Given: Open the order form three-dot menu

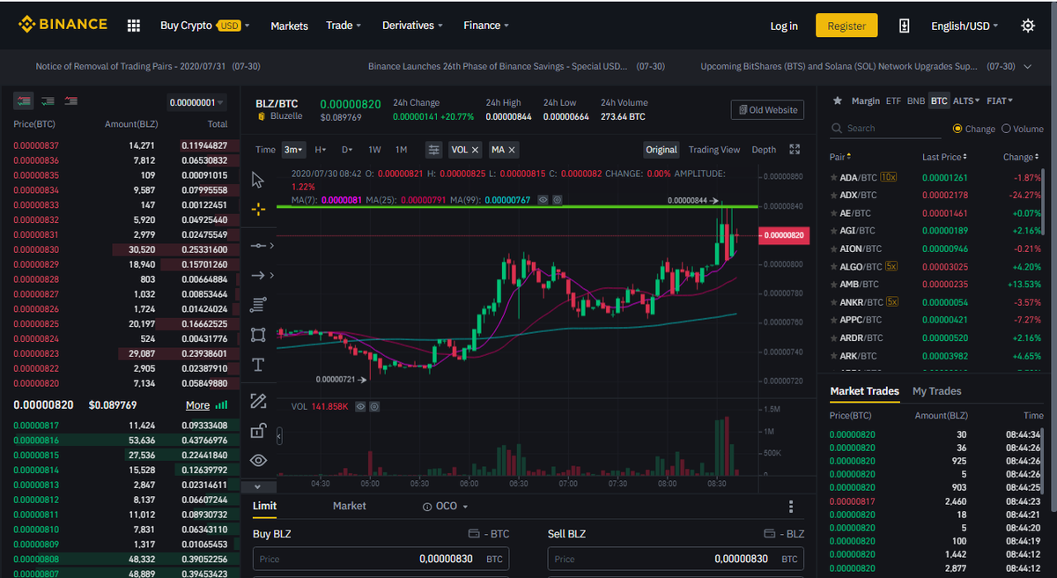Looking at the screenshot, I should point(791,507).
